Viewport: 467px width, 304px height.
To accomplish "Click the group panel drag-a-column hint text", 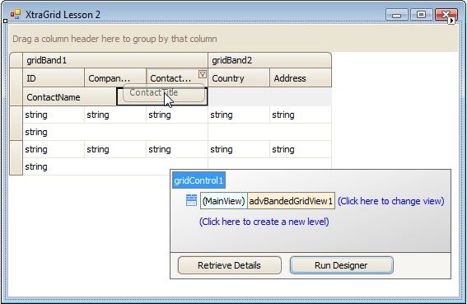I will click(114, 39).
